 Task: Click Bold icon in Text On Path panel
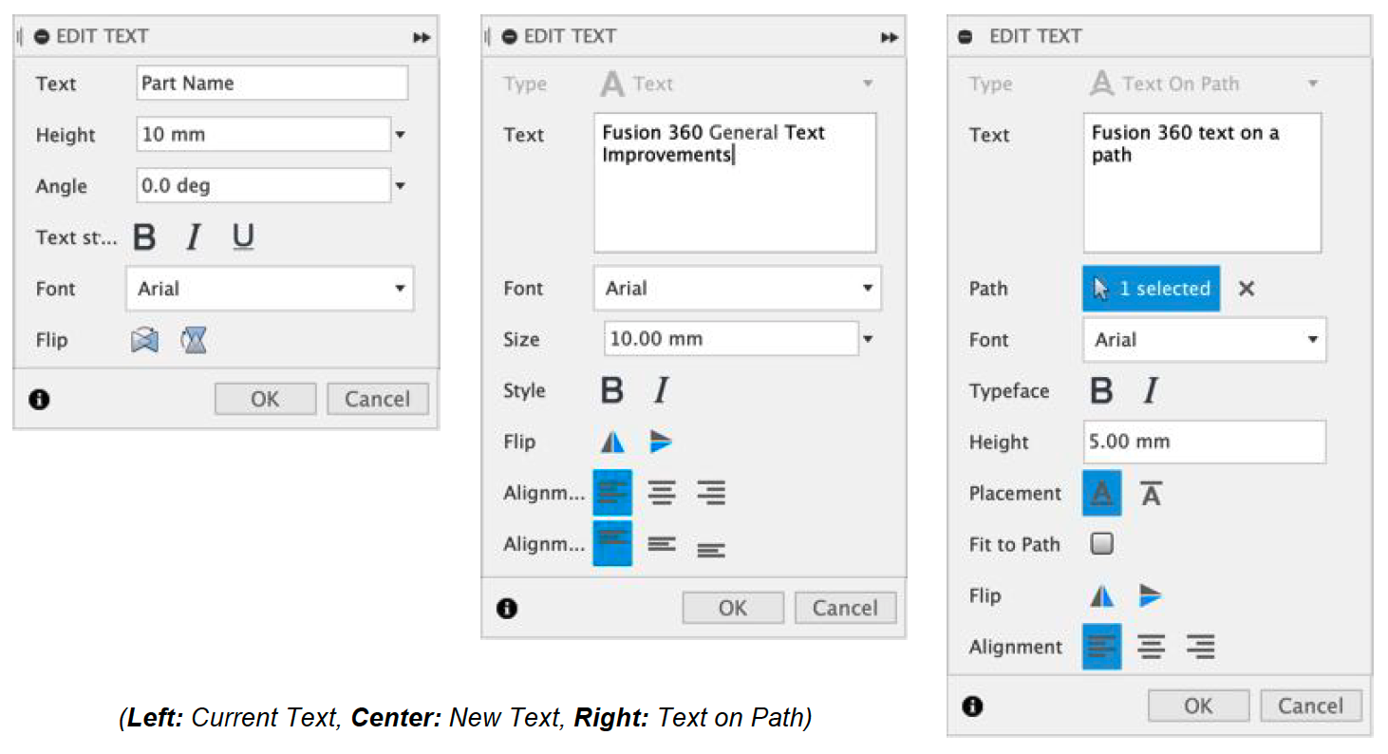[1101, 390]
